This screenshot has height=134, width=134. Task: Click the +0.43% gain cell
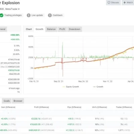coord(4,119)
